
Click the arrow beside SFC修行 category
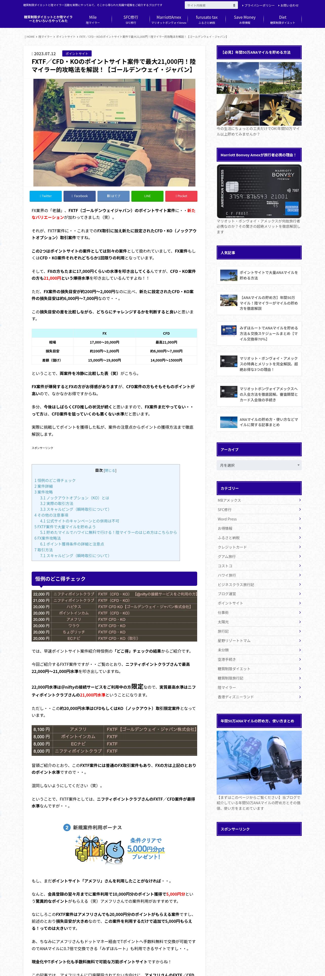coord(300,510)
